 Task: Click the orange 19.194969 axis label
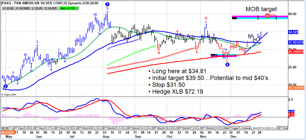[x=296, y=88]
